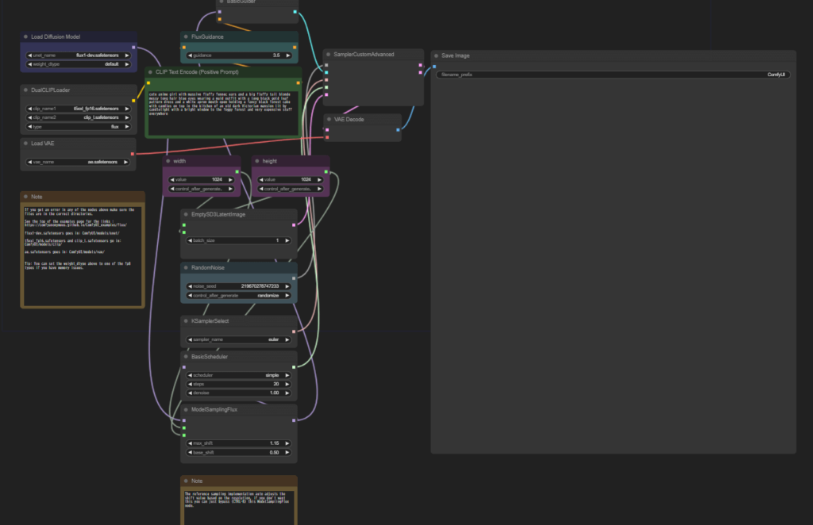Increase steps value with the right arrow
The width and height of the screenshot is (813, 525).
pos(287,384)
